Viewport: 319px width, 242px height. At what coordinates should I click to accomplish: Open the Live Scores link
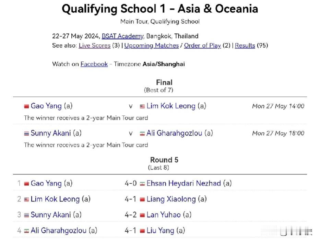tap(95, 45)
